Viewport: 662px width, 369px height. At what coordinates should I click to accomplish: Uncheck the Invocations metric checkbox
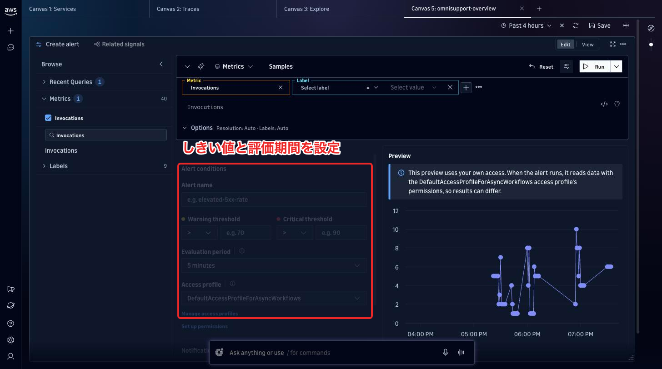coord(48,118)
